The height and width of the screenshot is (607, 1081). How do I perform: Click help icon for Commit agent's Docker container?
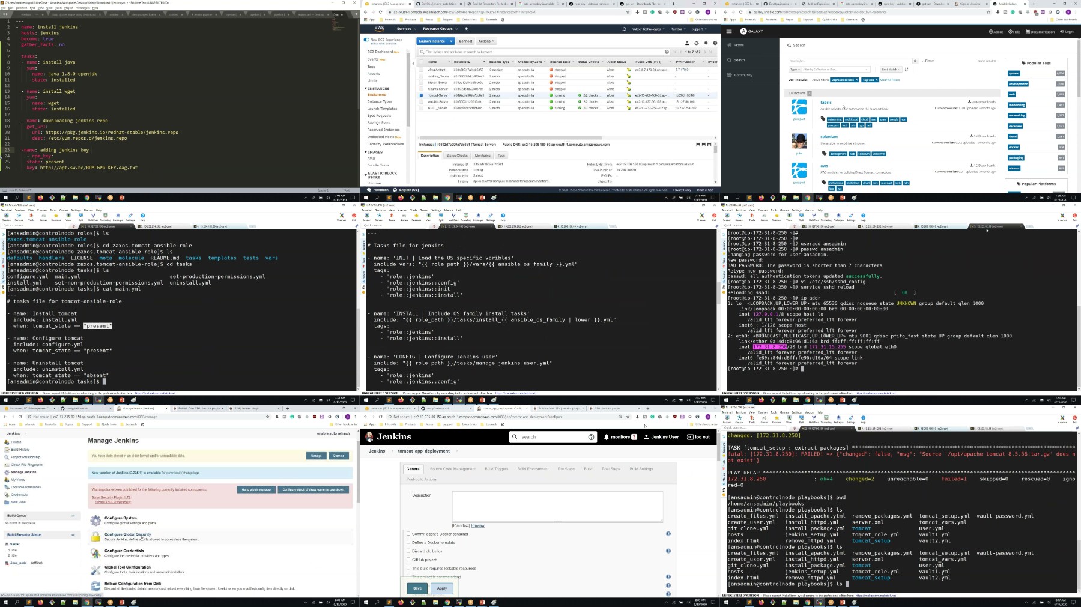(668, 533)
